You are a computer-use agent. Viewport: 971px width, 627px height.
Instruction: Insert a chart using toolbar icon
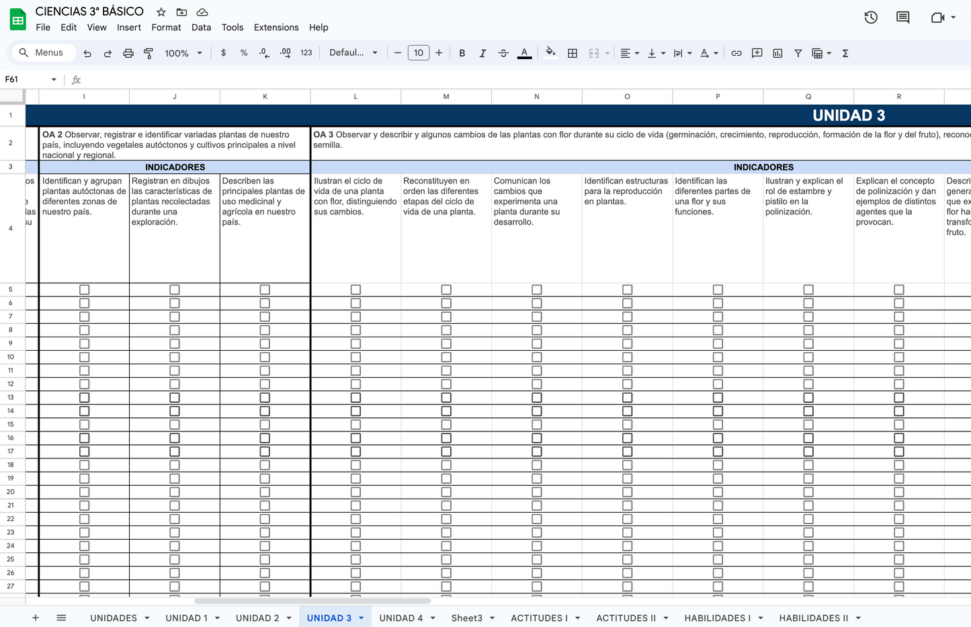click(777, 53)
